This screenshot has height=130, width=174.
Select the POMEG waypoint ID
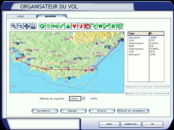(154, 49)
